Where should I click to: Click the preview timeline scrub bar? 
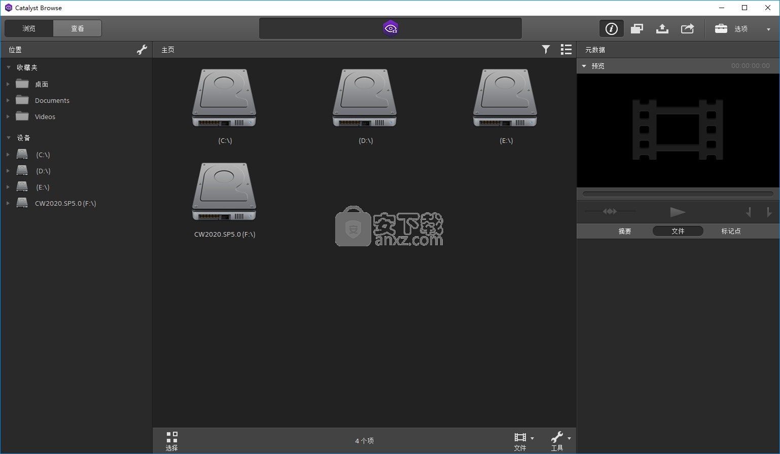pyautogui.click(x=678, y=194)
